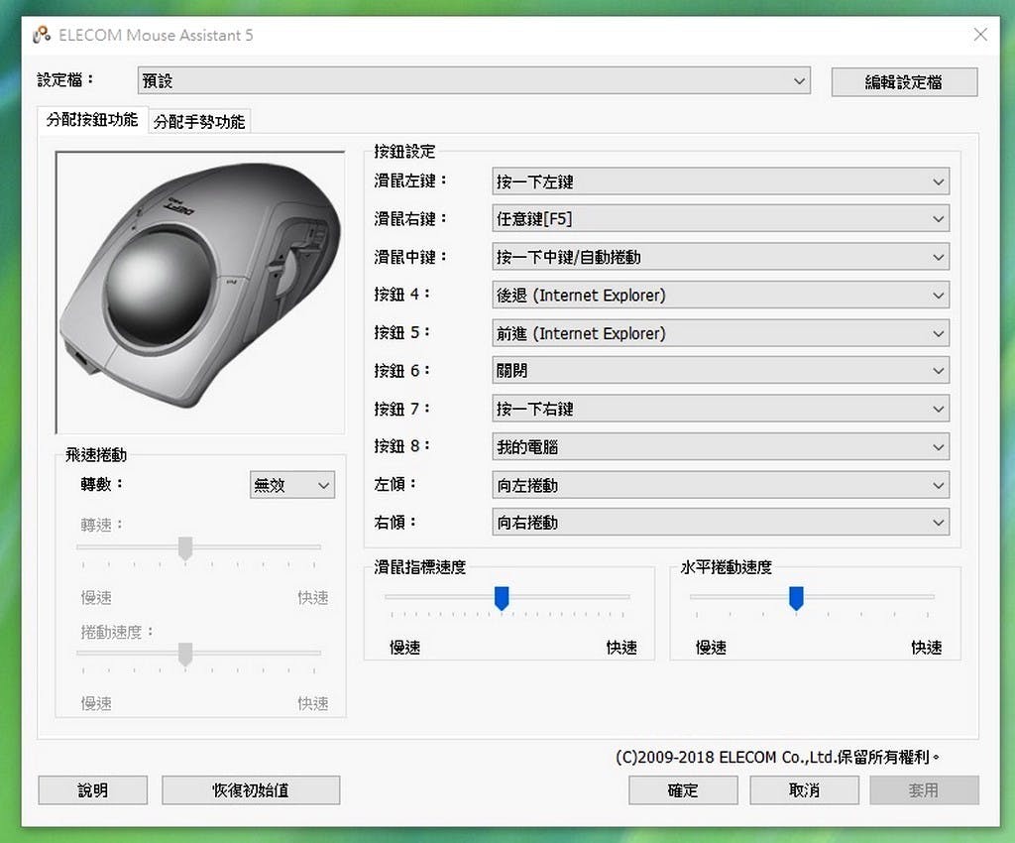Click the 滑鼠指標速度 slider handle
Screen dimensions: 1015x843
[502, 597]
